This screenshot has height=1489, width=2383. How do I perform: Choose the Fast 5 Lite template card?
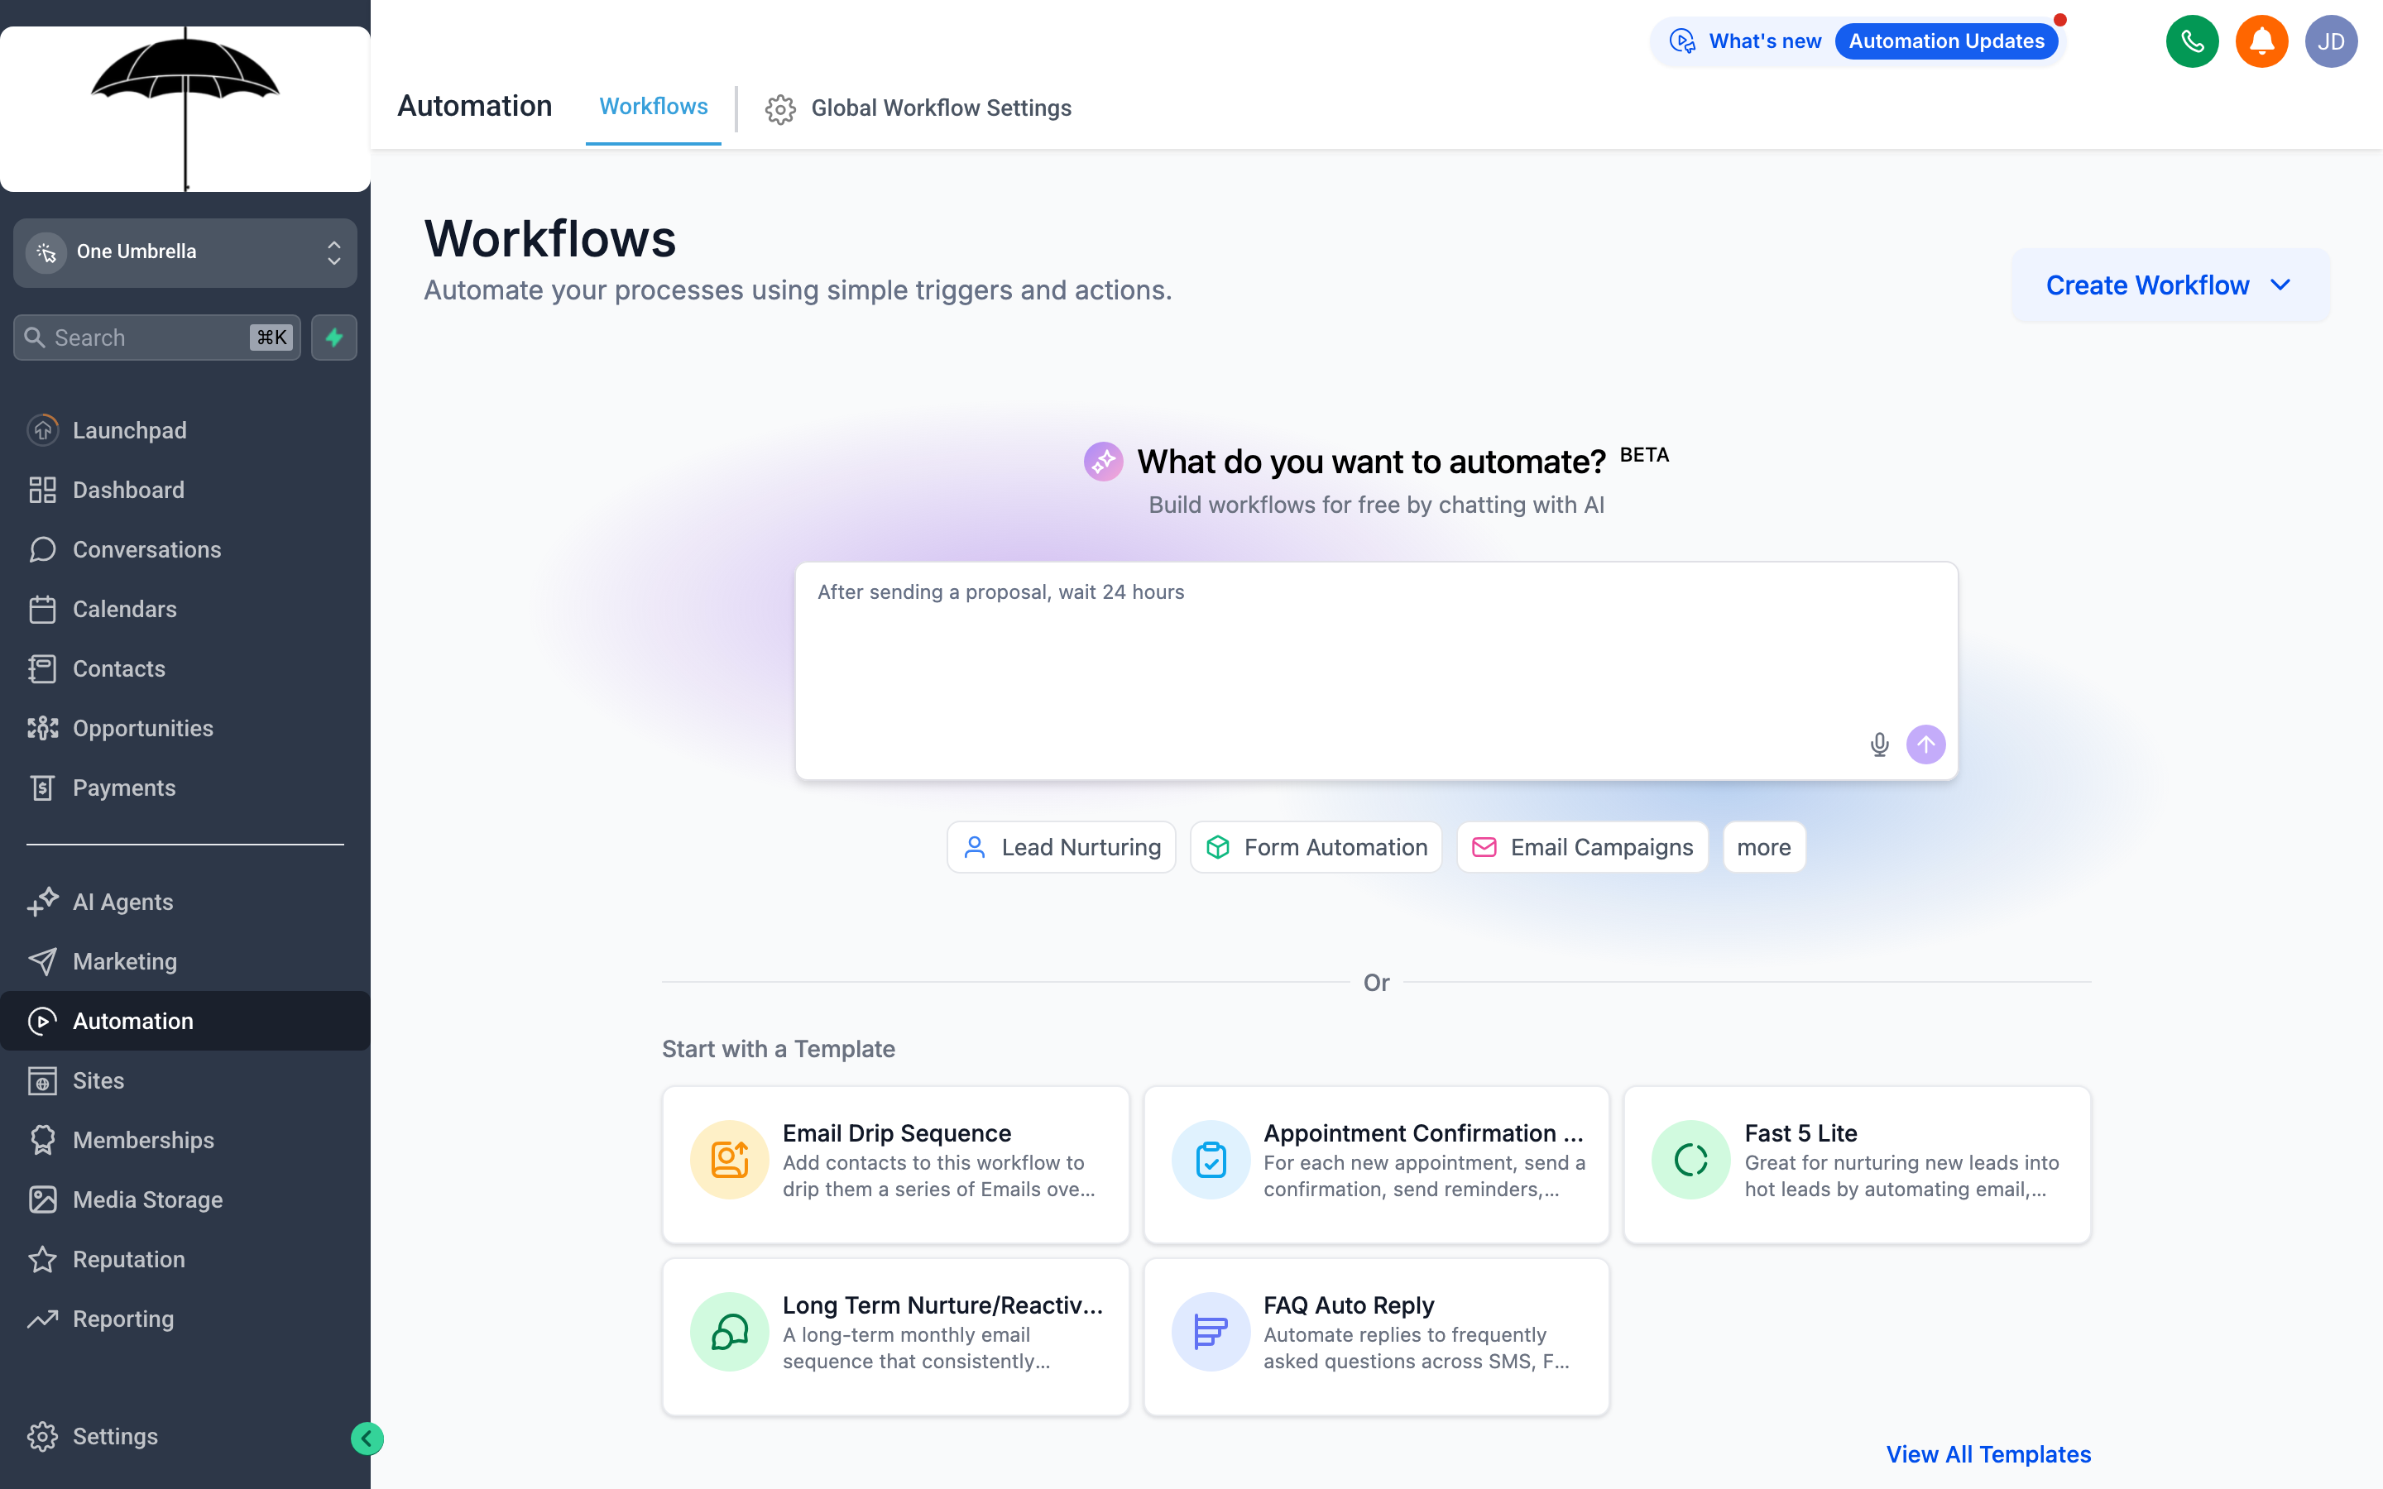1857,1165
